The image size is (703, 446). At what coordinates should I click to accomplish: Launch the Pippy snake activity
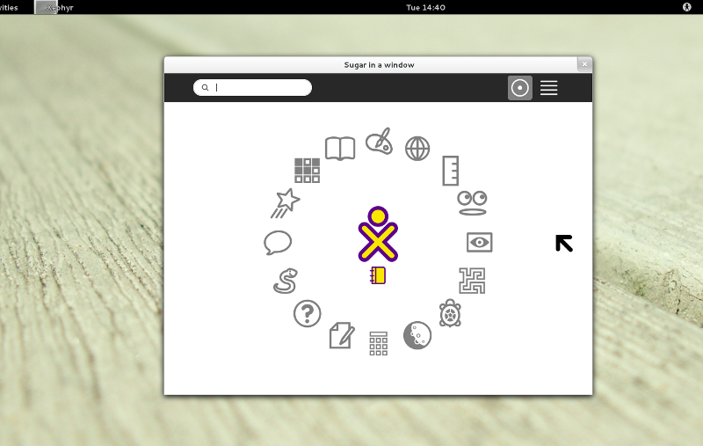point(286,281)
